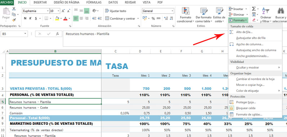Apply yellow fill color bucket
Image resolution: width=287 pixels, height=137 pixels.
[x=57, y=18]
